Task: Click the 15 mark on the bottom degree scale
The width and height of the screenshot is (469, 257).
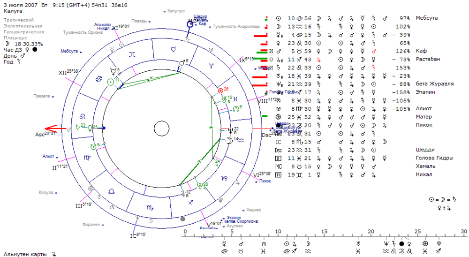Action: [325, 231]
